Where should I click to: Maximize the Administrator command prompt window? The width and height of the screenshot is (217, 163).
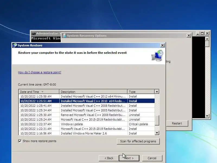(202, 33)
